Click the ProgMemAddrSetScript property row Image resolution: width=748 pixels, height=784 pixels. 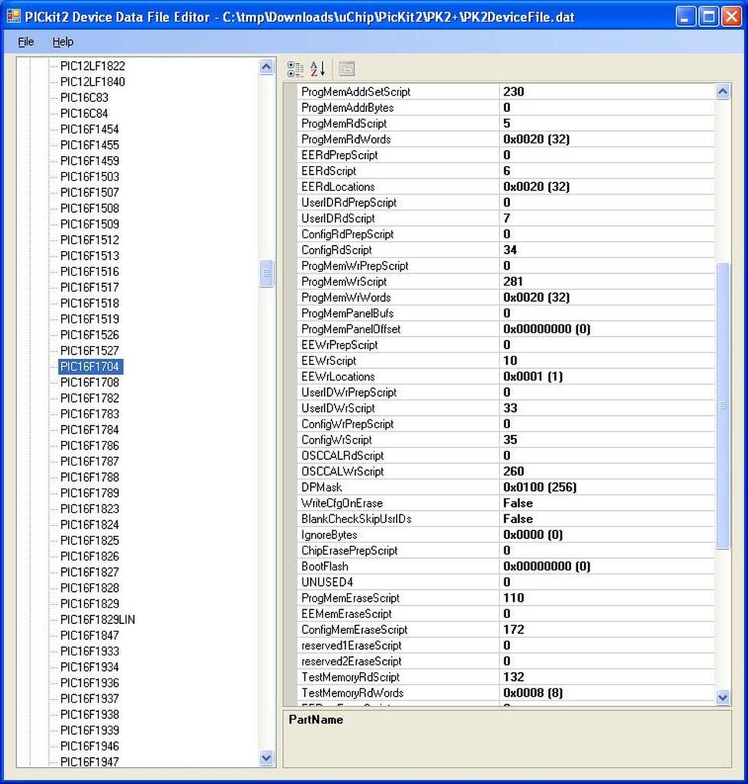pos(506,92)
